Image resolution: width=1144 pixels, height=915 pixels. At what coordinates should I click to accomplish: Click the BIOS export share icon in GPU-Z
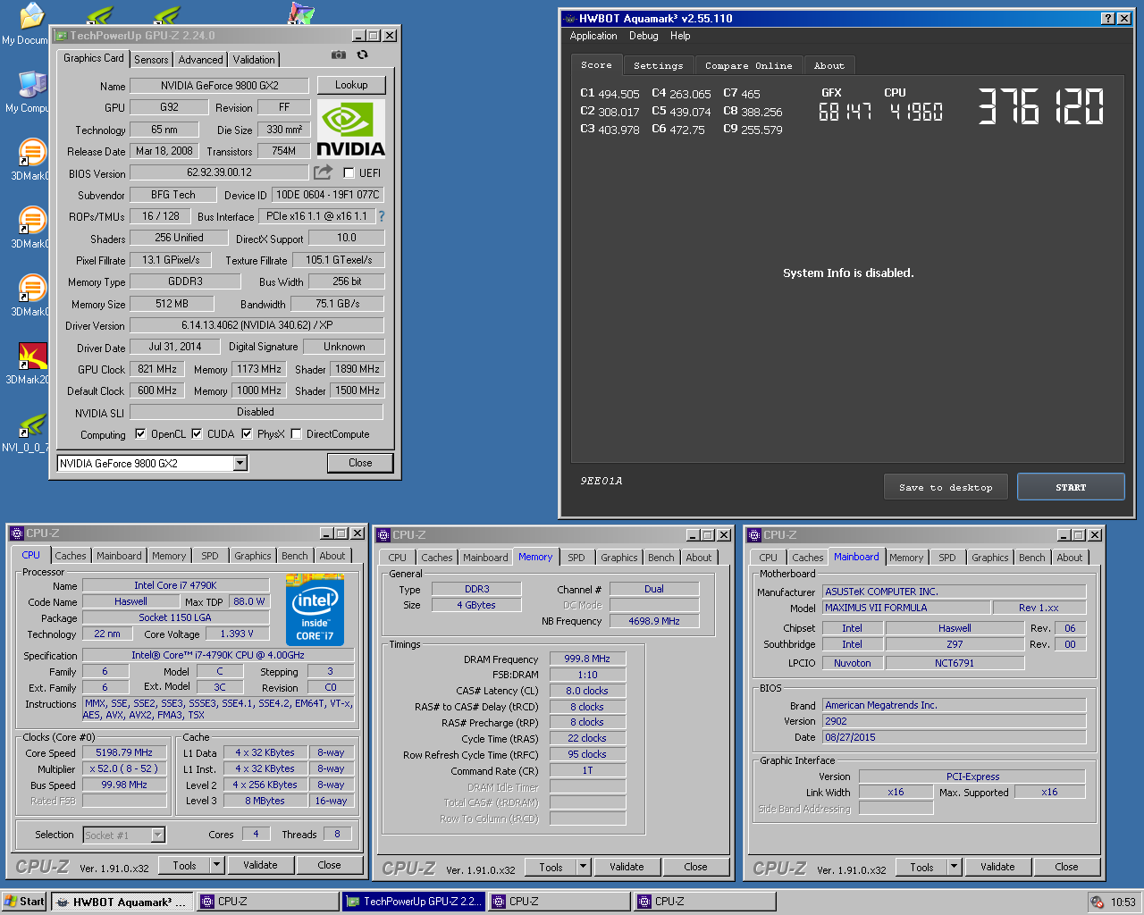[x=324, y=172]
